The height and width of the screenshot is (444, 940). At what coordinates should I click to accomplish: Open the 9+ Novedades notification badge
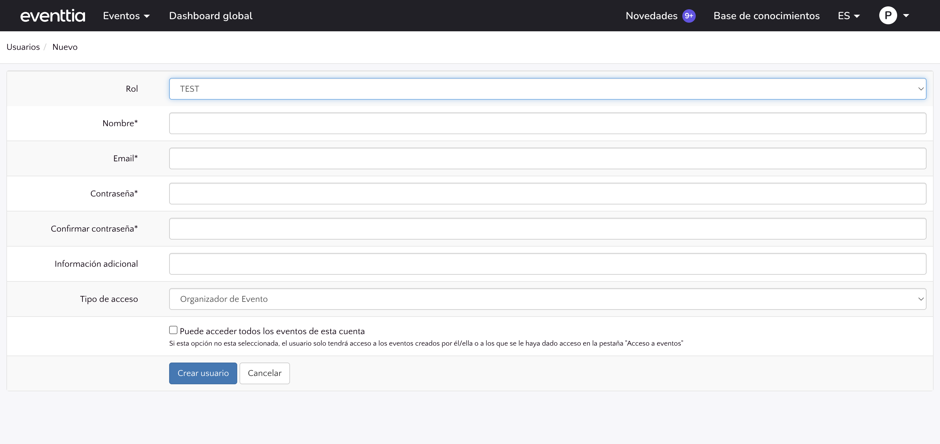(689, 16)
